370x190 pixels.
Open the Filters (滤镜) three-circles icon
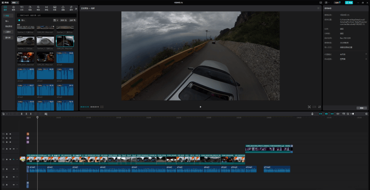63,8
